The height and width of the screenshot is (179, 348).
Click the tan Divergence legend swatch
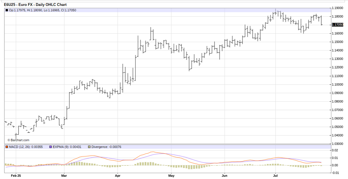[89, 147]
